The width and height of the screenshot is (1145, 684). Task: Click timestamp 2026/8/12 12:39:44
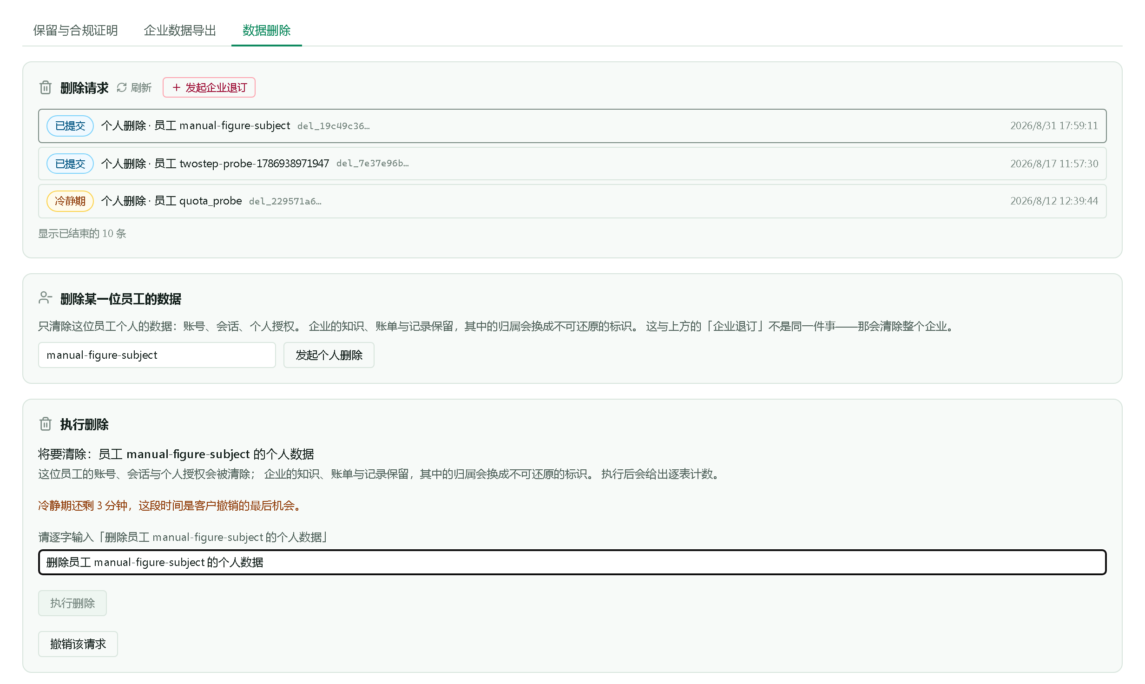(1054, 201)
